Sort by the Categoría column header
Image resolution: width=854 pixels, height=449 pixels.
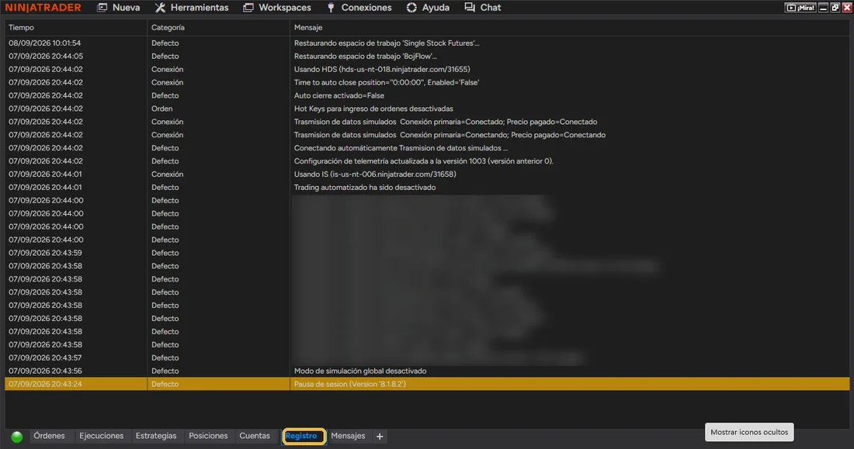pyautogui.click(x=218, y=27)
